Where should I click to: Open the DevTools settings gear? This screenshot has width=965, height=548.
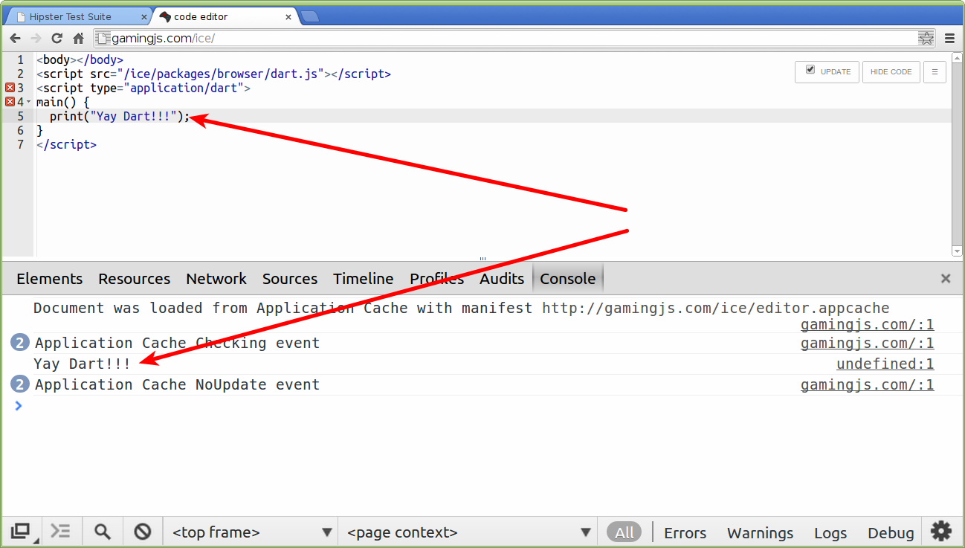point(940,531)
